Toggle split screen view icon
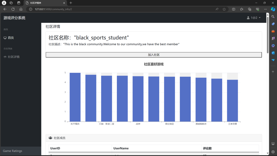This screenshot has height=156, width=277. 234,9
